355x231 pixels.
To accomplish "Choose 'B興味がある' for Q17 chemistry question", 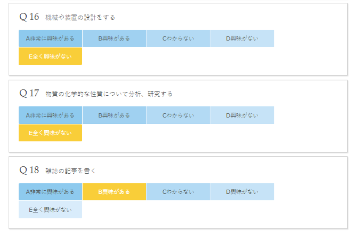I will [114, 115].
